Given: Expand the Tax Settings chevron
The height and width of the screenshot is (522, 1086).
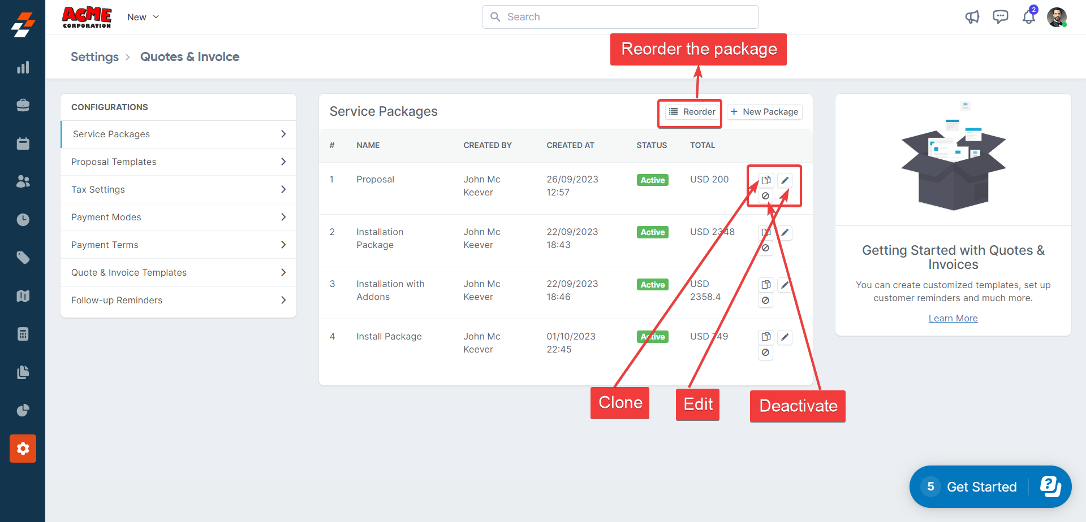Looking at the screenshot, I should [x=283, y=189].
